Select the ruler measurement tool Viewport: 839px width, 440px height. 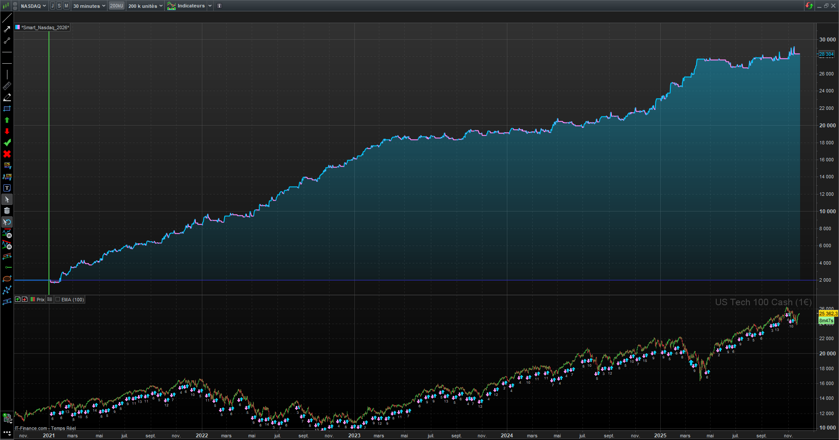coord(7,86)
